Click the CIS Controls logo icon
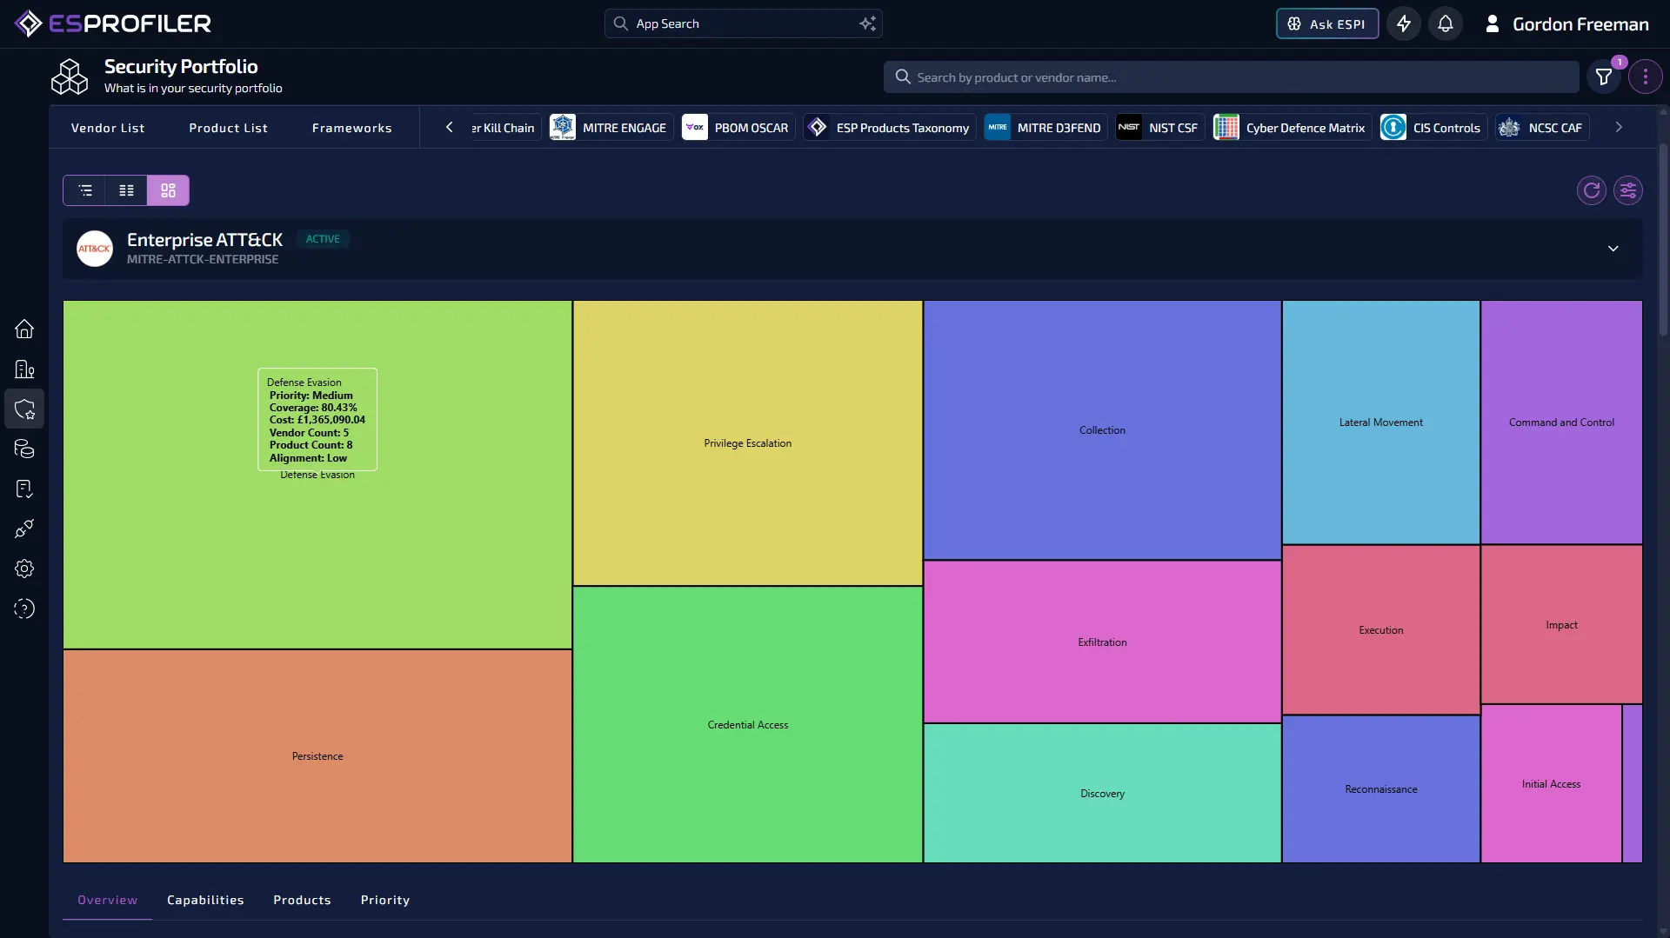Viewport: 1670px width, 938px height. point(1393,127)
